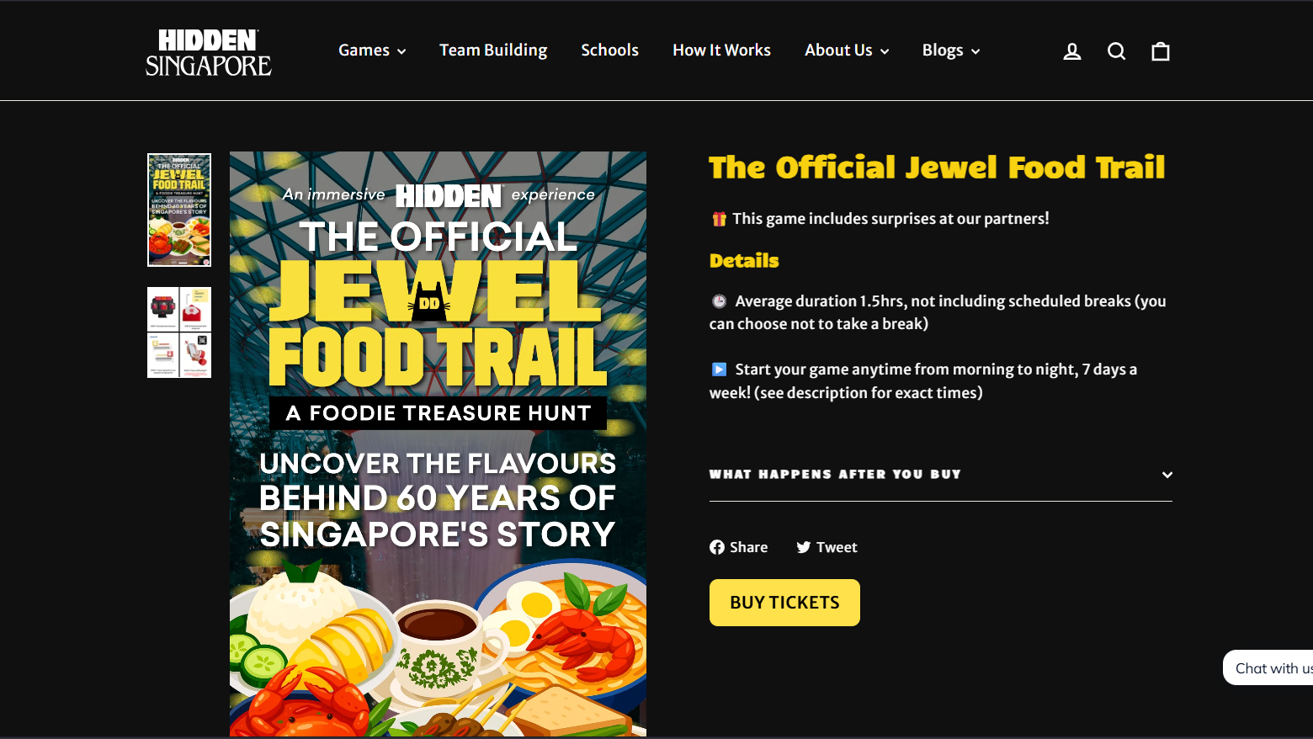Click the main Jewel Food Trail poster image
The width and height of the screenshot is (1313, 739).
point(438,444)
